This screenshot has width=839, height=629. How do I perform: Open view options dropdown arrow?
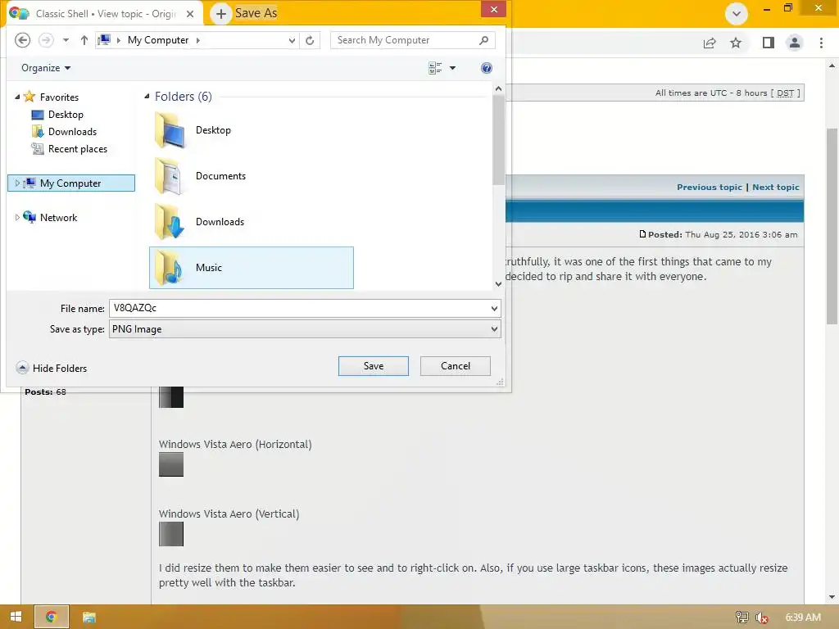(452, 68)
